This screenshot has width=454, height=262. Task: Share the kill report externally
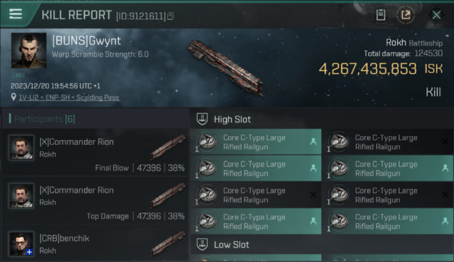(405, 15)
